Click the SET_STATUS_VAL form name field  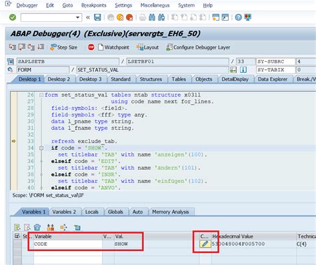click(x=153, y=70)
